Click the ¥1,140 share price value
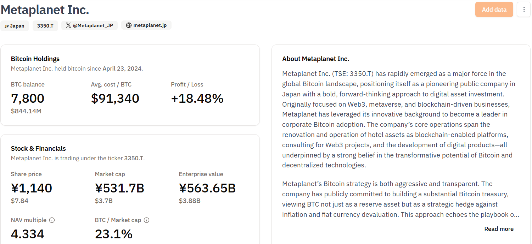Viewport: 532px width, 244px height. [x=32, y=188]
